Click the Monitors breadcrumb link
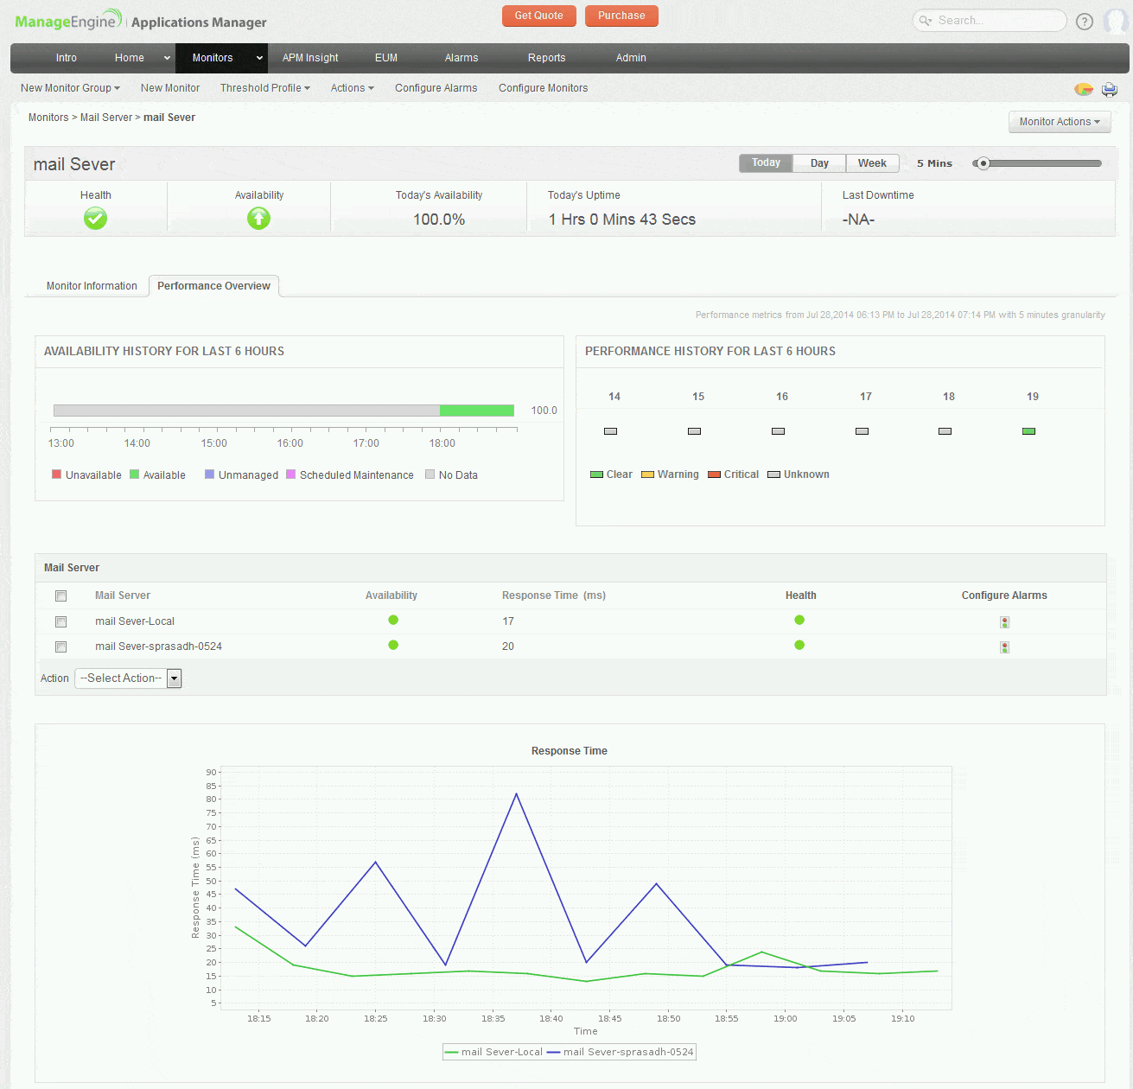Image resolution: width=1133 pixels, height=1089 pixels. 48,118
